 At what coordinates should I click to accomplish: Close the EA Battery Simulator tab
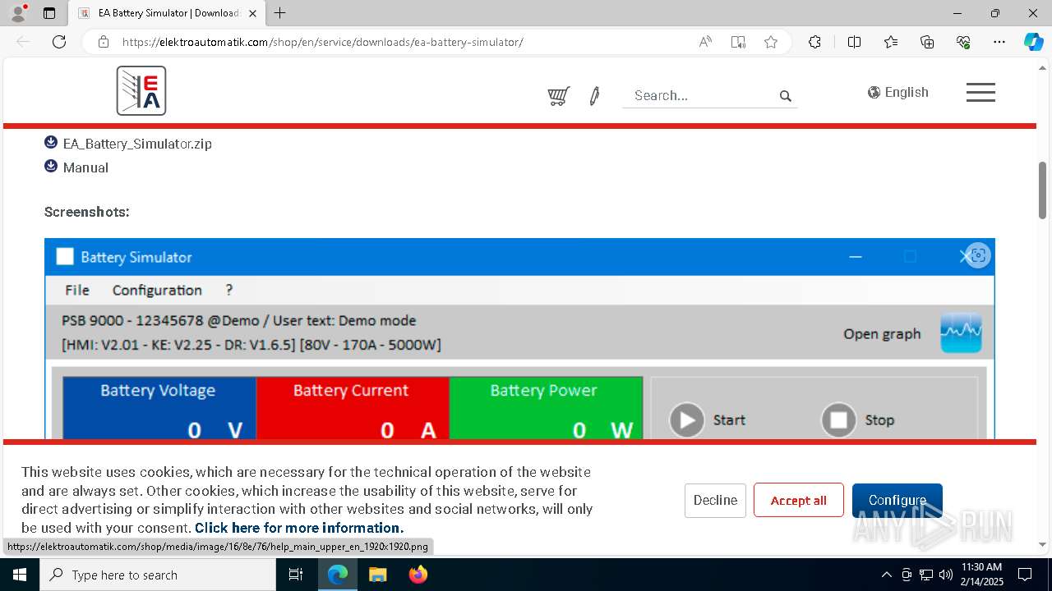[252, 13]
